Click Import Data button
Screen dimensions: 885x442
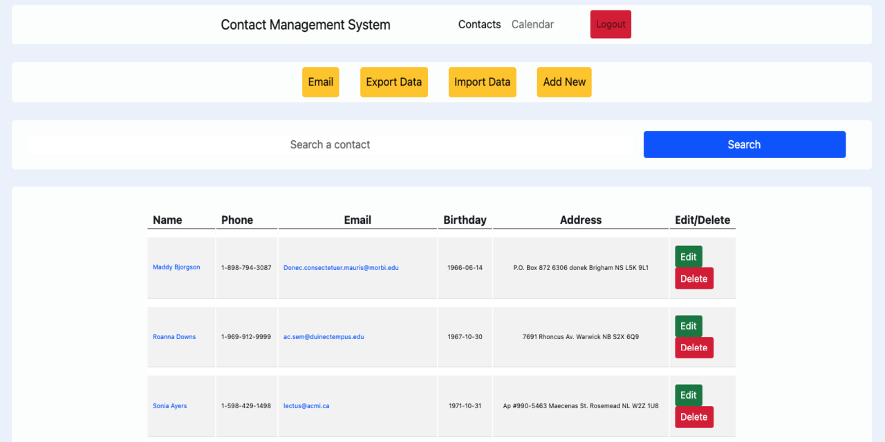(483, 82)
